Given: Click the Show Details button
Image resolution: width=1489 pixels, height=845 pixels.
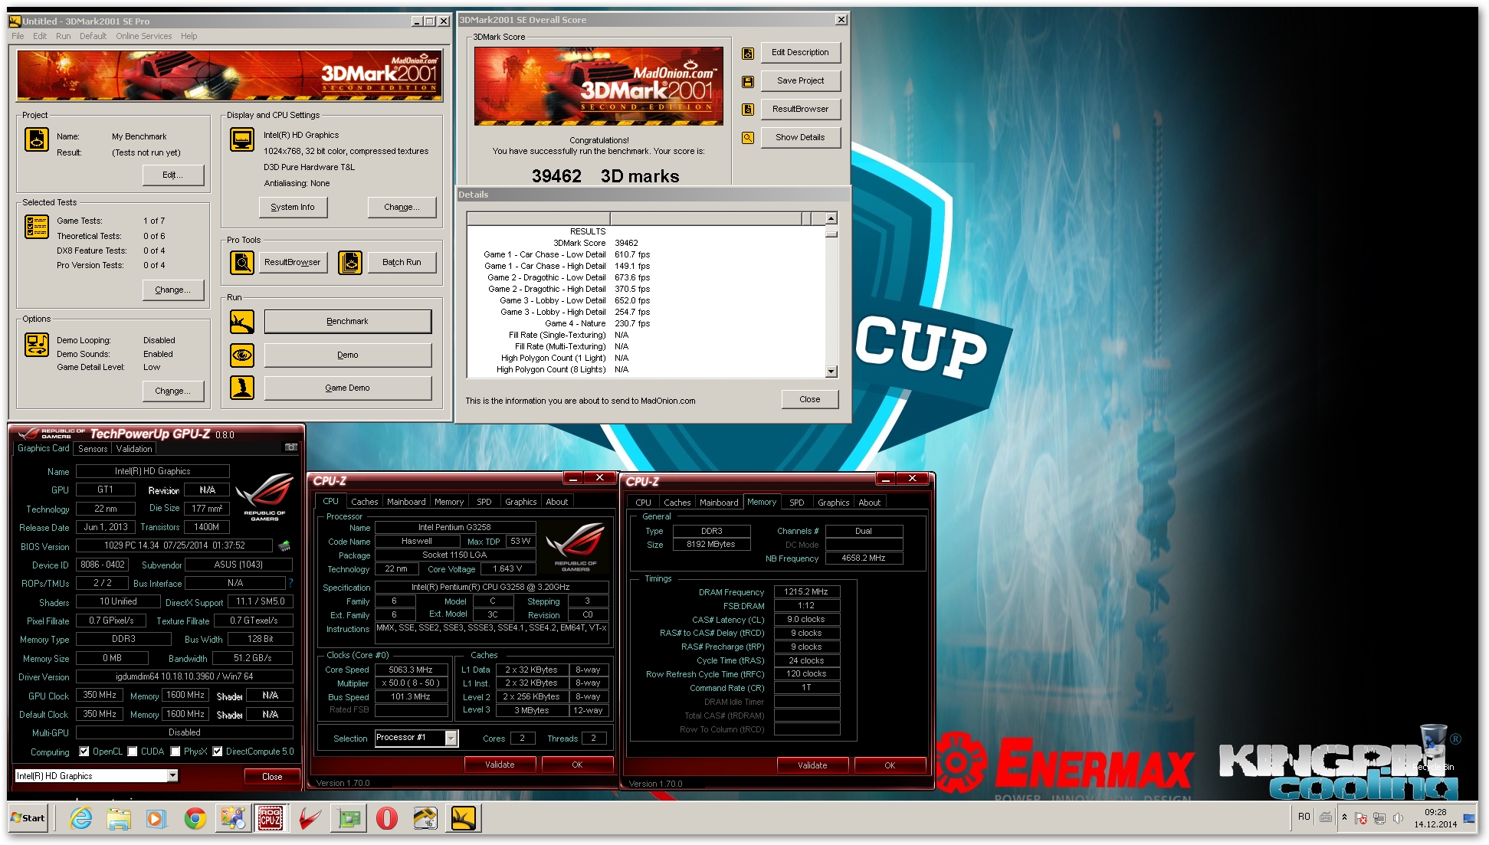Looking at the screenshot, I should 801,138.
